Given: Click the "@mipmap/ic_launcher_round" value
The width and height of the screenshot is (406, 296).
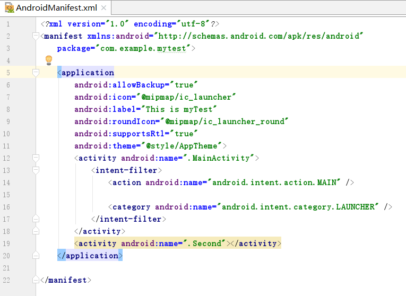Looking at the screenshot, I should coord(224,121).
